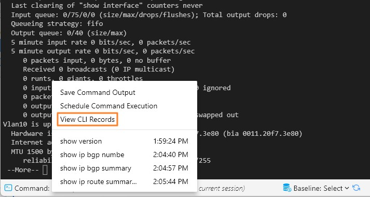Click the 2:04:57 PM timestamp
370x197 pixels.
tap(171, 168)
